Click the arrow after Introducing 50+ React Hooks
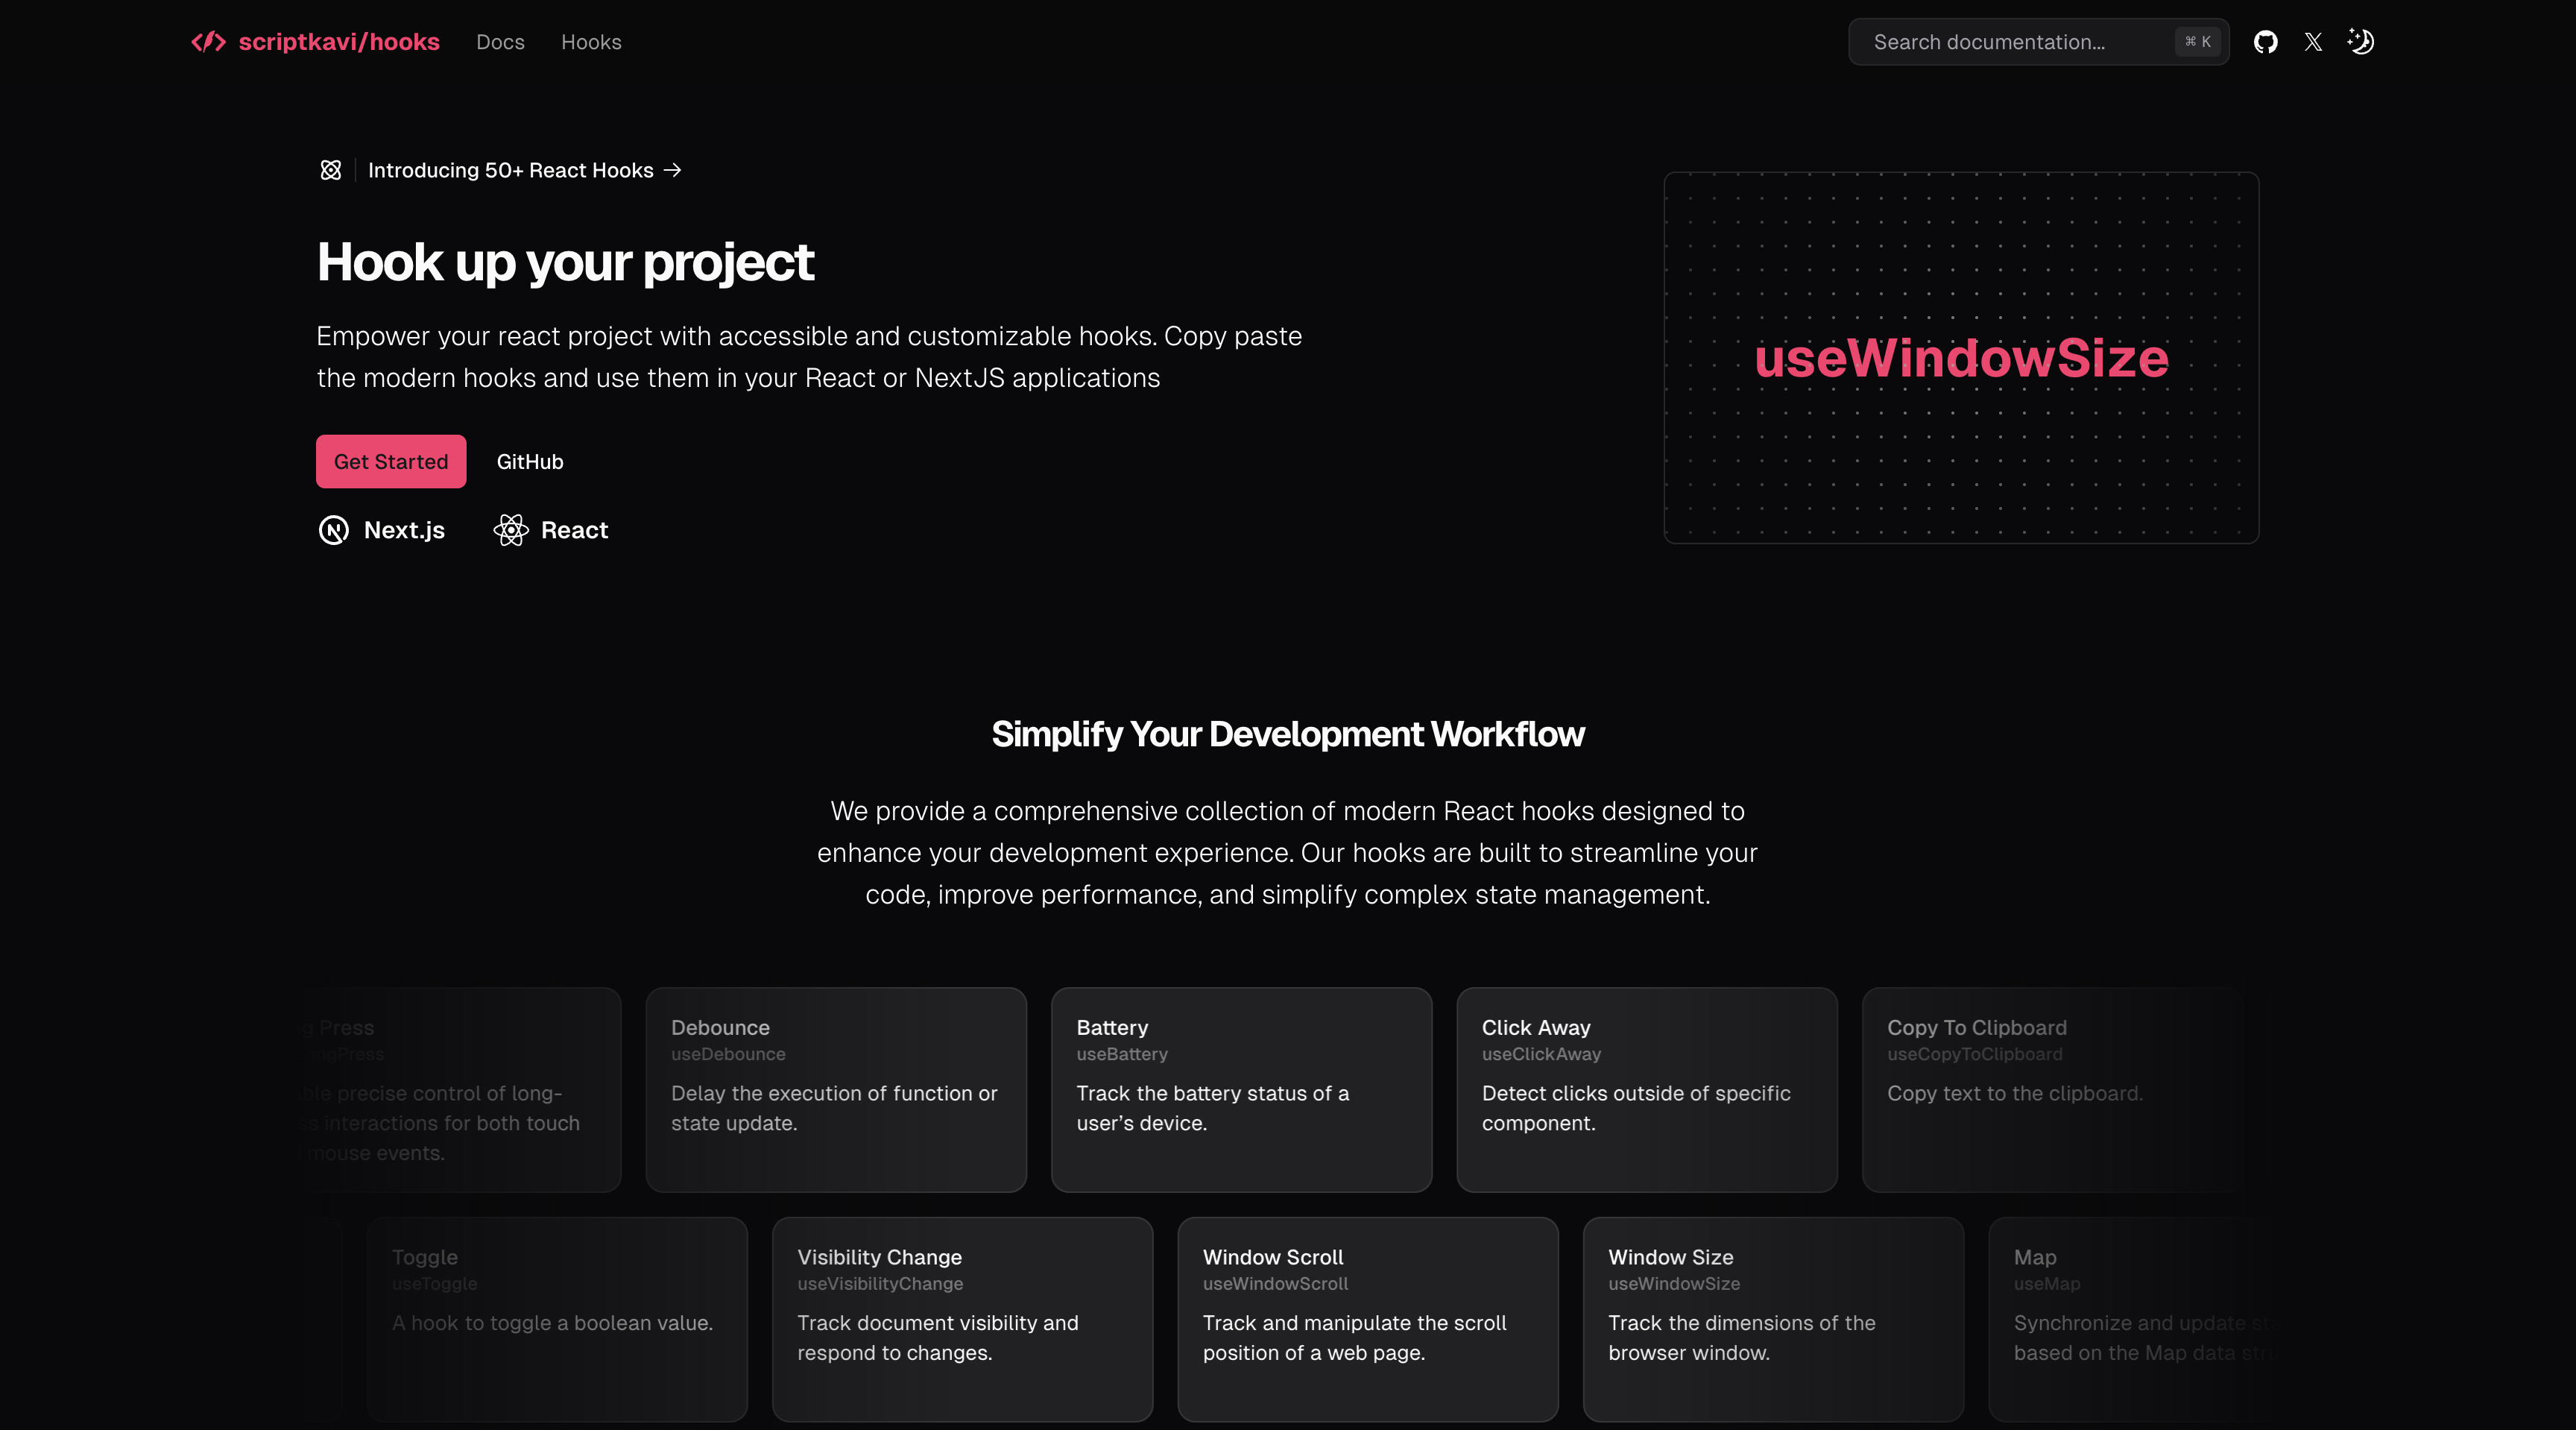The width and height of the screenshot is (2576, 1430). click(672, 170)
